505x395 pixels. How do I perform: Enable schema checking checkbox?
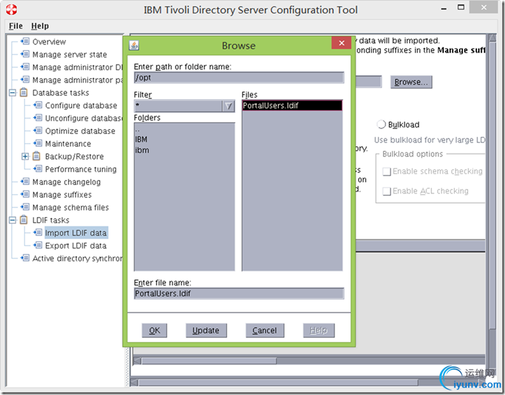386,171
